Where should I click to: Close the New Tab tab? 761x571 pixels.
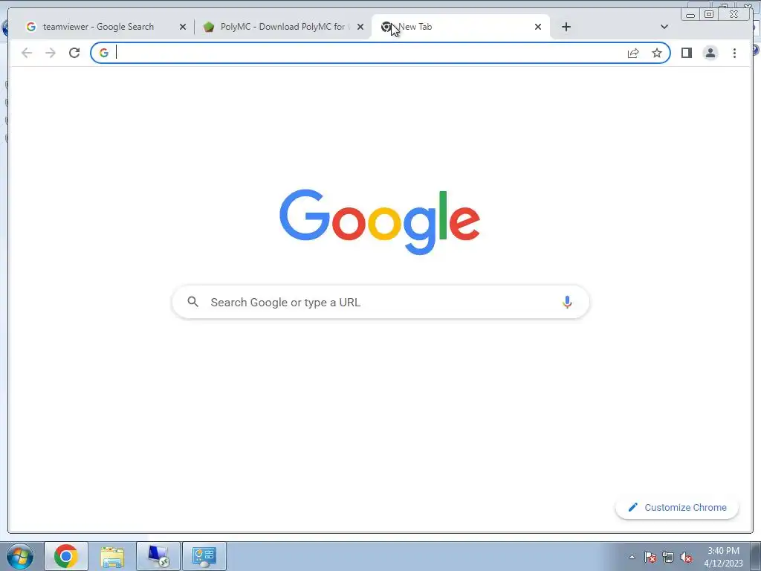[x=538, y=28]
